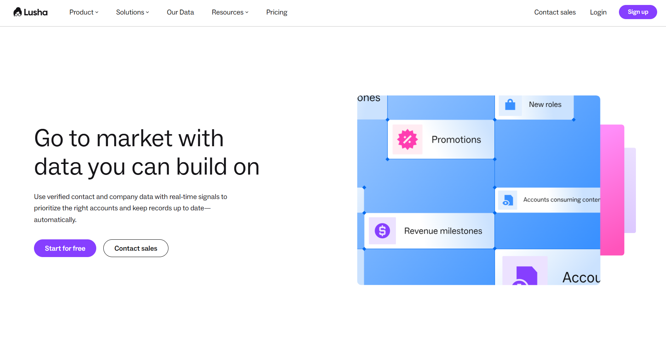Click Contact sales in the top navigation

coord(555,12)
